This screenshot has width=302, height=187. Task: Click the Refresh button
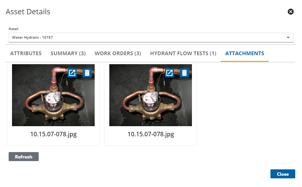tap(24, 157)
